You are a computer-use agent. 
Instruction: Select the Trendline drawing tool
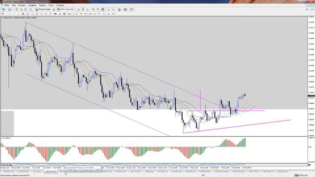tap(18, 14)
